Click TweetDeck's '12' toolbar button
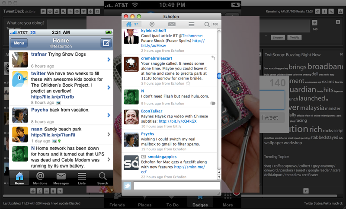The width and height of the screenshot is (346, 209). pyautogui.click(x=97, y=11)
